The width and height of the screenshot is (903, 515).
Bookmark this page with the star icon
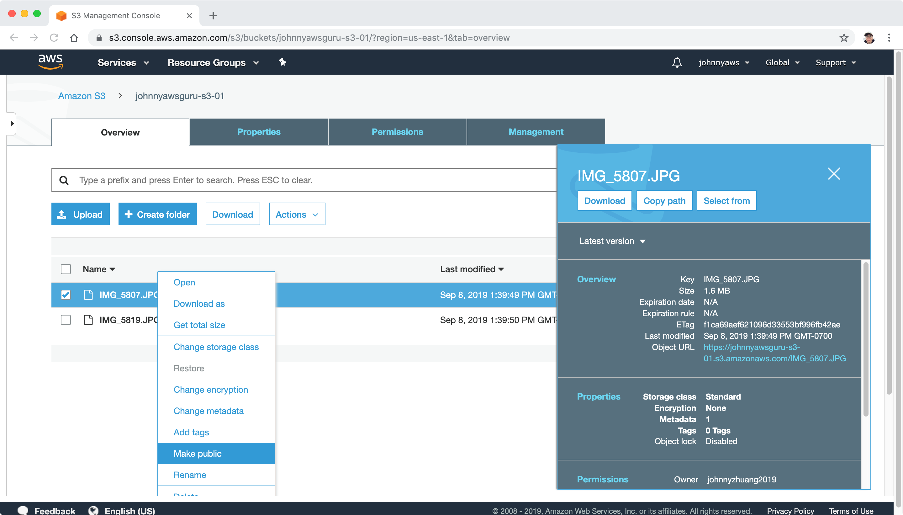tap(844, 38)
